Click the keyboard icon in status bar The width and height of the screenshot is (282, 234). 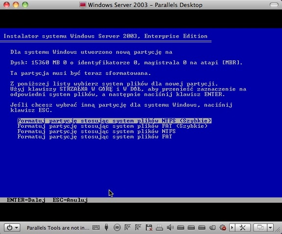click(x=96, y=228)
